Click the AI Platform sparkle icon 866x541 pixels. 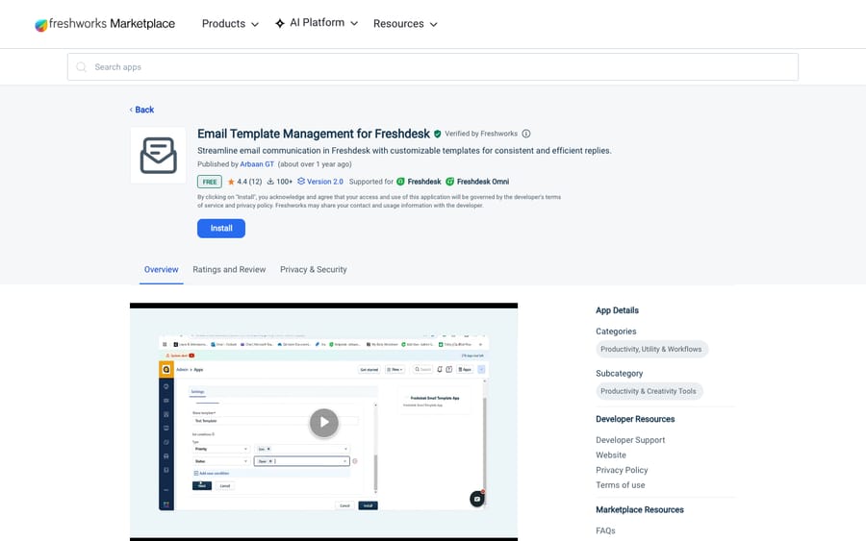coord(280,23)
